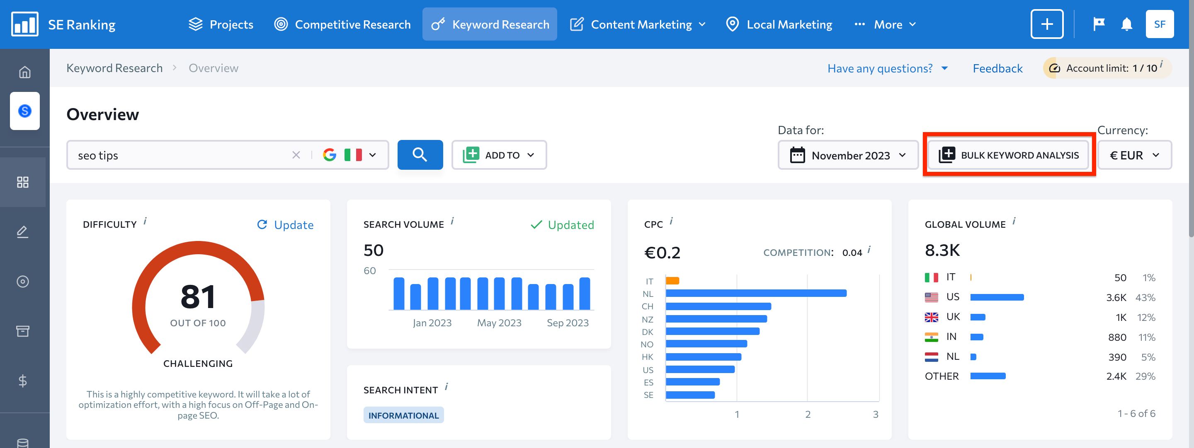Viewport: 1194px width, 448px height.
Task: Click the NL bar in CPC chart
Action: tap(756, 294)
